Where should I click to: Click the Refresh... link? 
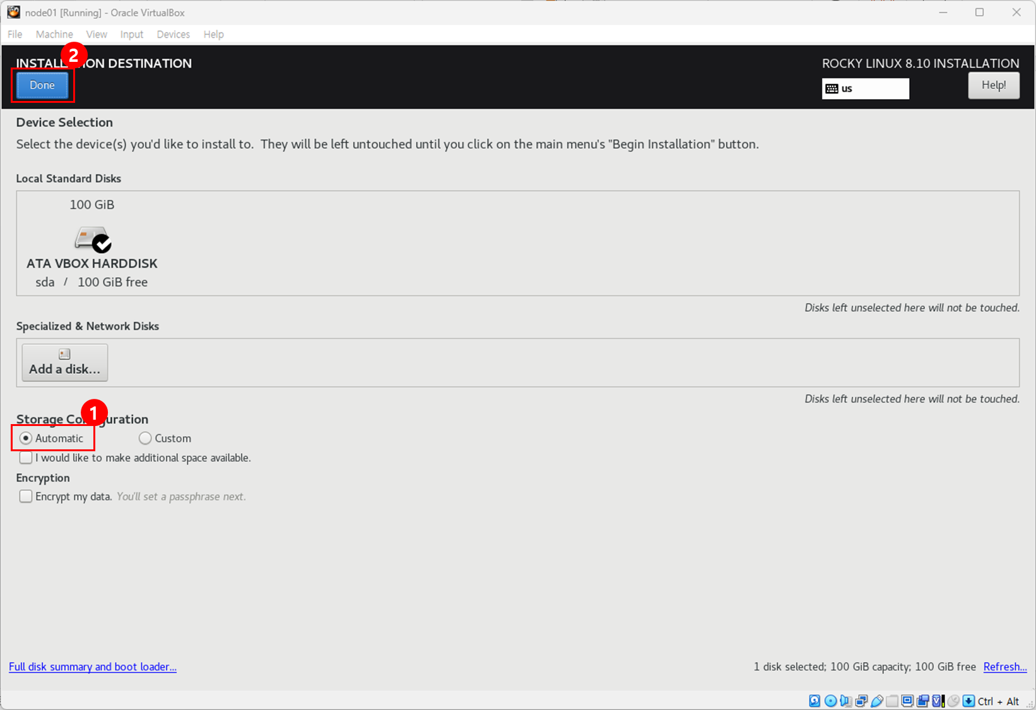tap(1005, 666)
